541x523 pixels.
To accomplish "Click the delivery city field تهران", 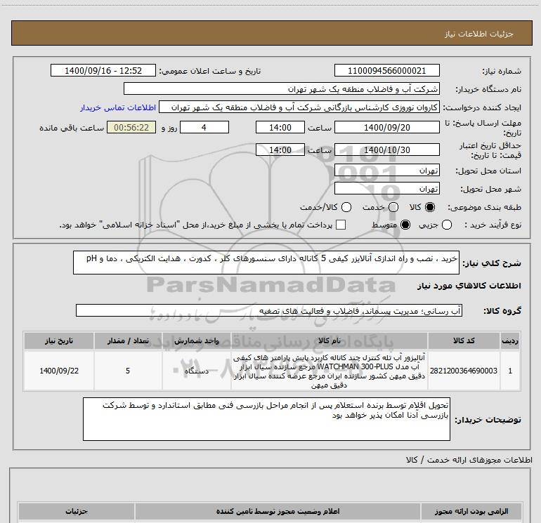I will tap(386, 189).
